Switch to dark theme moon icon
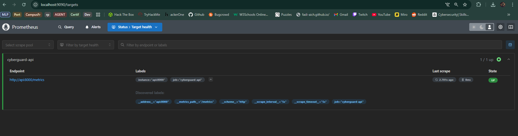518x136 pixels. click(x=482, y=27)
